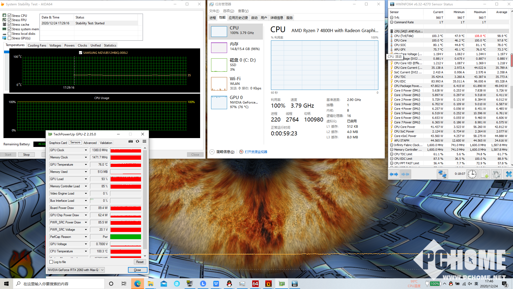513x289 pixels.
Task: Switch to the Cooling Fans tab in AIDA64
Action: click(37, 45)
